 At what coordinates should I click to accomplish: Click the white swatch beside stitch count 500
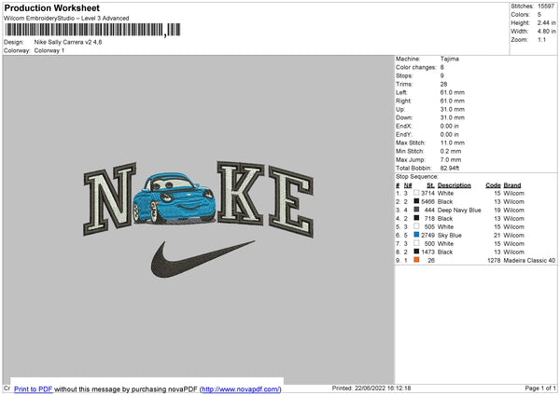click(x=416, y=243)
